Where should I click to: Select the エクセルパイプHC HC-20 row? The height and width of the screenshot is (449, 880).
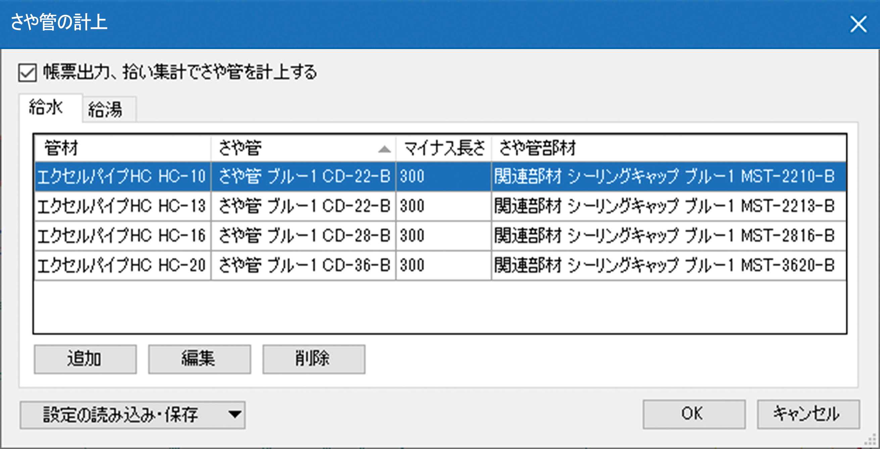click(x=121, y=265)
